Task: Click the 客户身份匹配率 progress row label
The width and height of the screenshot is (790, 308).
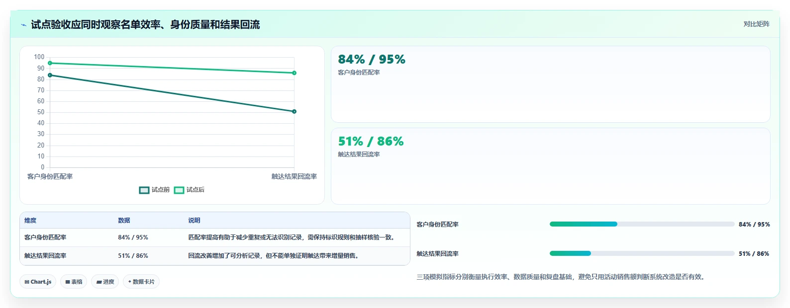Action: (437, 225)
